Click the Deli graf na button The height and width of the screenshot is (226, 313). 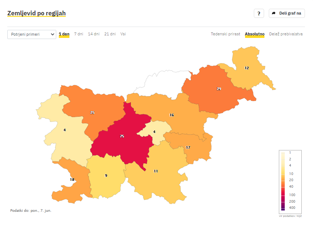(287, 13)
